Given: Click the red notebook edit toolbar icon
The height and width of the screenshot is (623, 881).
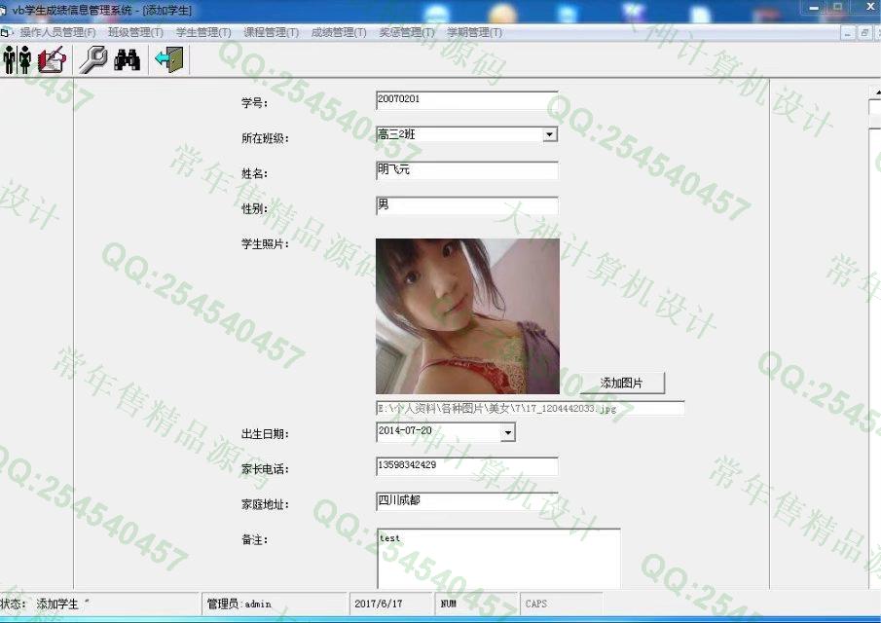Looking at the screenshot, I should pyautogui.click(x=52, y=59).
